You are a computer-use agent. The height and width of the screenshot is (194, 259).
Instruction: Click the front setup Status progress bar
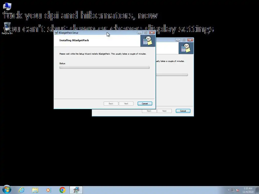104,67
